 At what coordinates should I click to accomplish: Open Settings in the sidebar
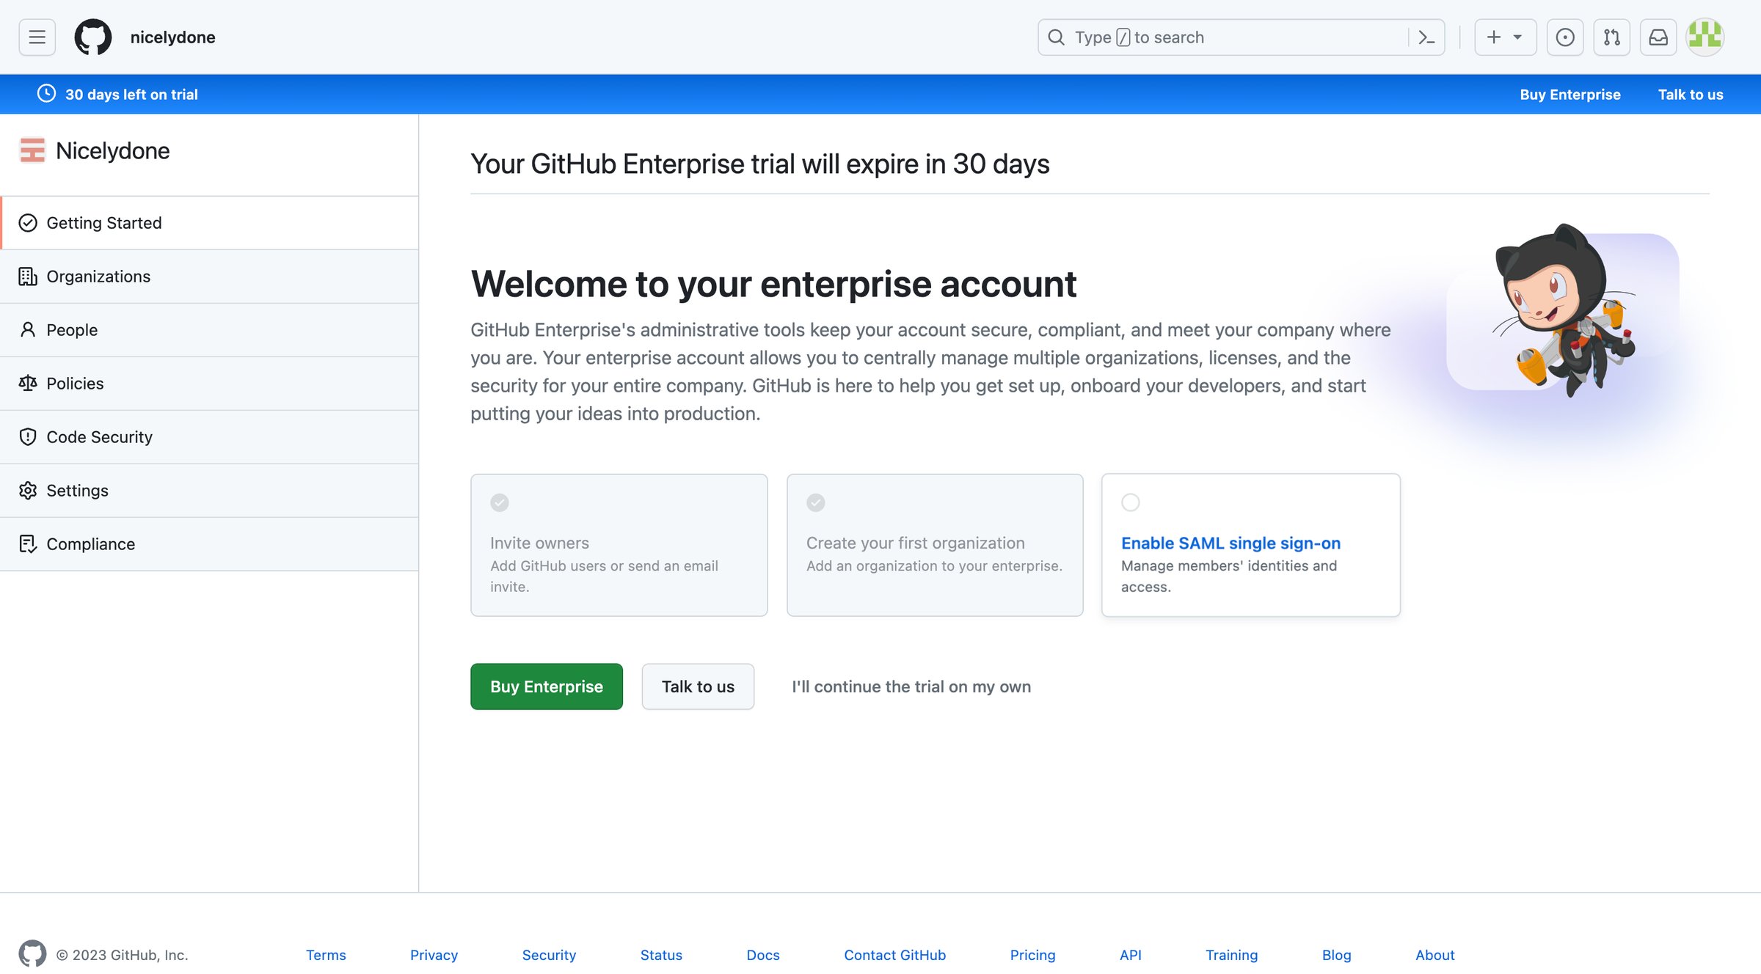pos(210,491)
